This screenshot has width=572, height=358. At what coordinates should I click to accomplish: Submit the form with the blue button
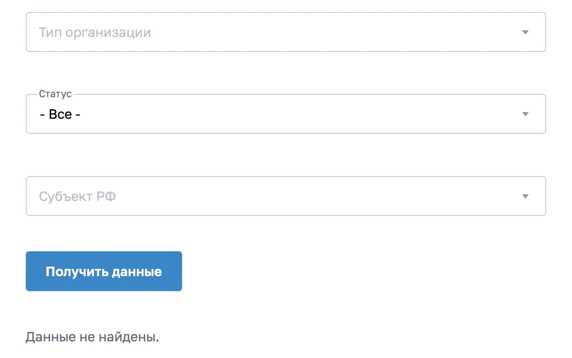coord(104,271)
